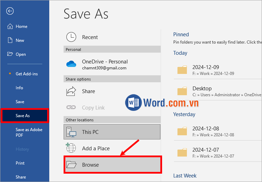The height and width of the screenshot is (182, 262).
Task: Click Share under Share options
Action: (x=112, y=91)
